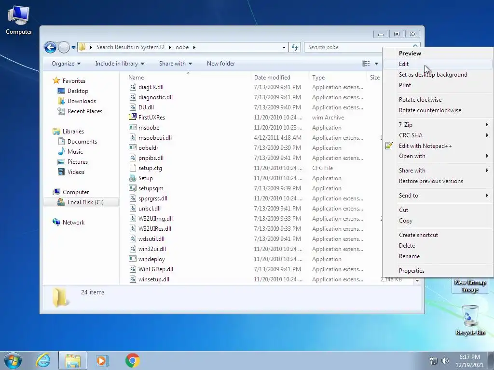Select the diagER.dll file icon

(x=133, y=87)
